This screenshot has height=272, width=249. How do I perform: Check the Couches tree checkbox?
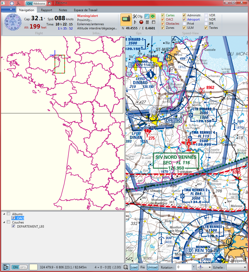pyautogui.click(x=9, y=222)
